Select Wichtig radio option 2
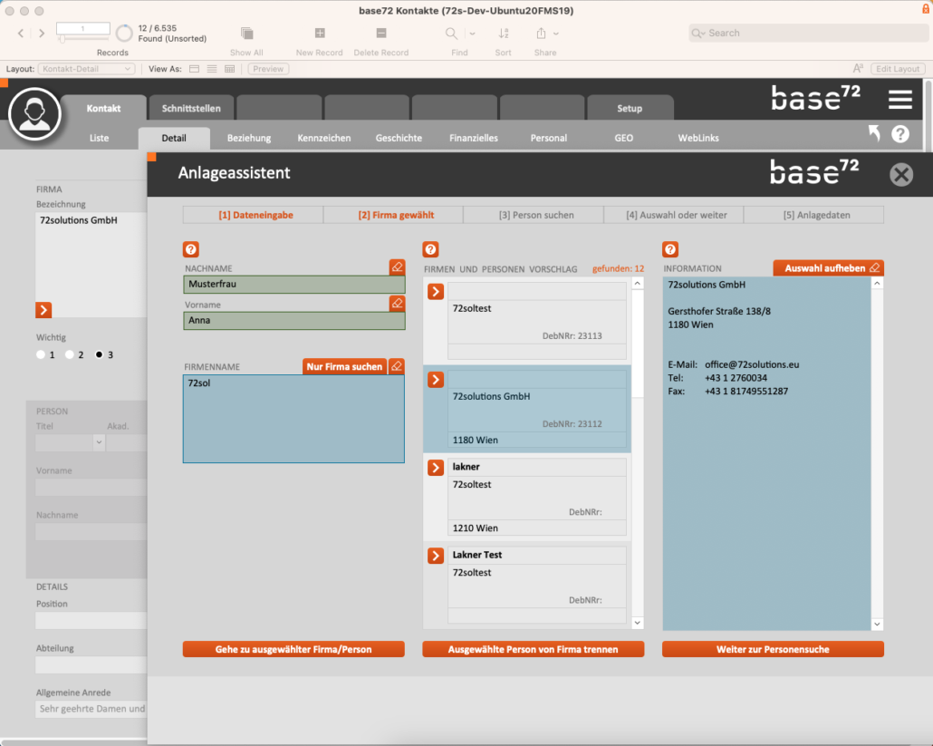 coord(70,354)
